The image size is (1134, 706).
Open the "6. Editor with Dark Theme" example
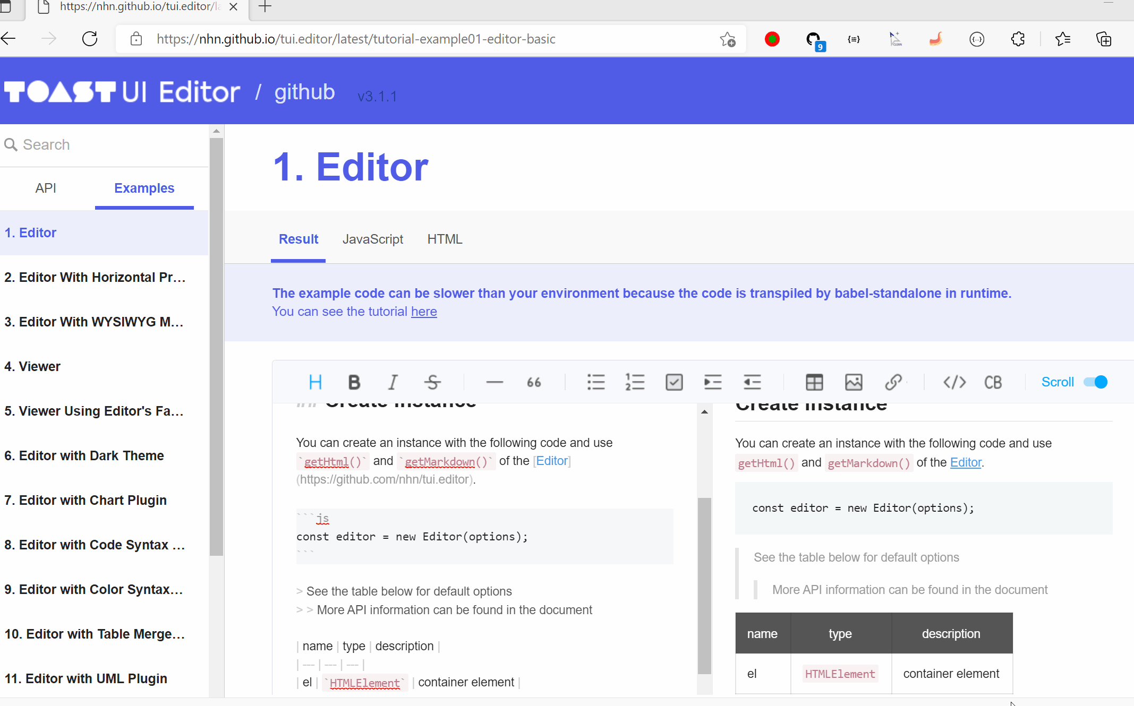point(84,455)
